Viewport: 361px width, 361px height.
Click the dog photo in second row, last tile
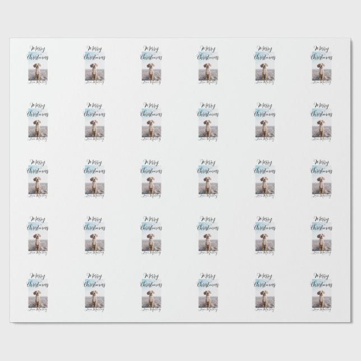tap(321, 127)
